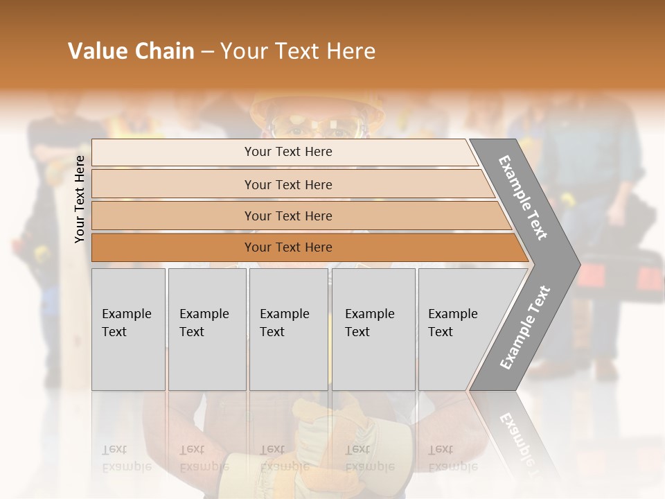Select the third 'Your Text Here' bar

(x=287, y=216)
